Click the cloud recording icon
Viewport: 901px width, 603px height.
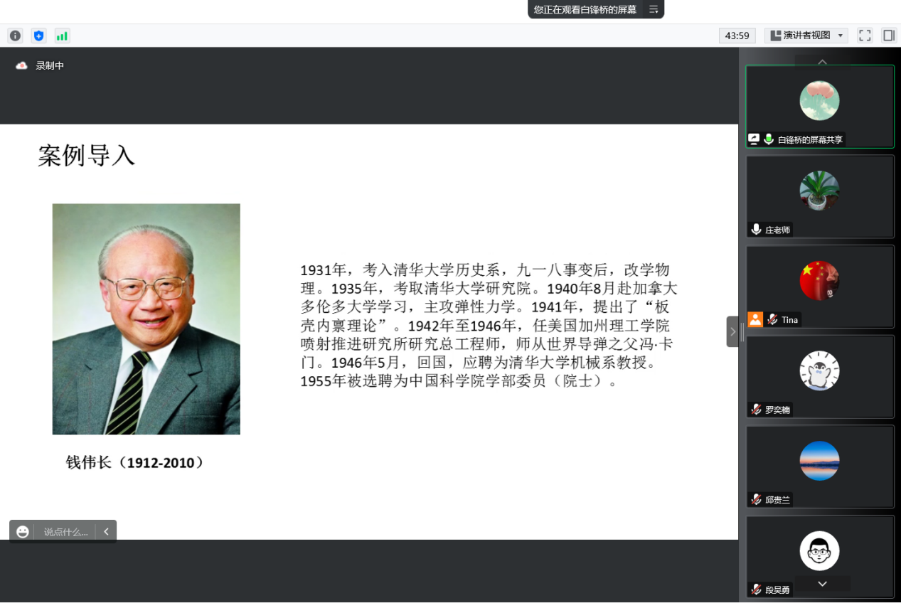pos(22,65)
